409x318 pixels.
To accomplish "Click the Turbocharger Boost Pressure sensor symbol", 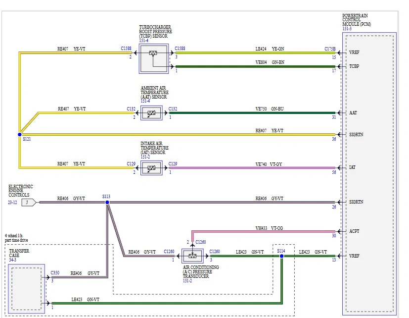I will pyautogui.click(x=154, y=59).
